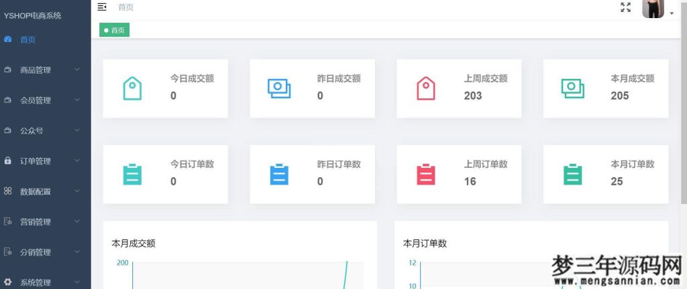Expand the 会员管理 chevron
Screen dimensions: 687x289
pyautogui.click(x=77, y=100)
